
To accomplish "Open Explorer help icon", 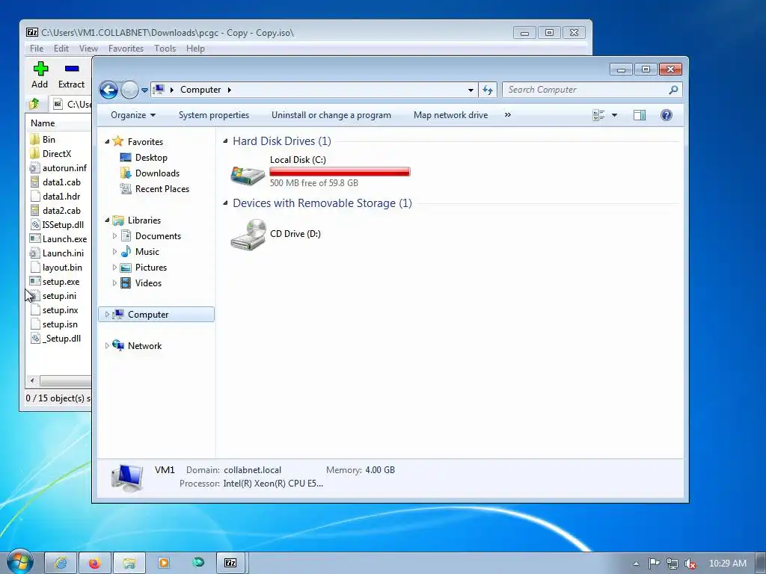I will pos(667,115).
